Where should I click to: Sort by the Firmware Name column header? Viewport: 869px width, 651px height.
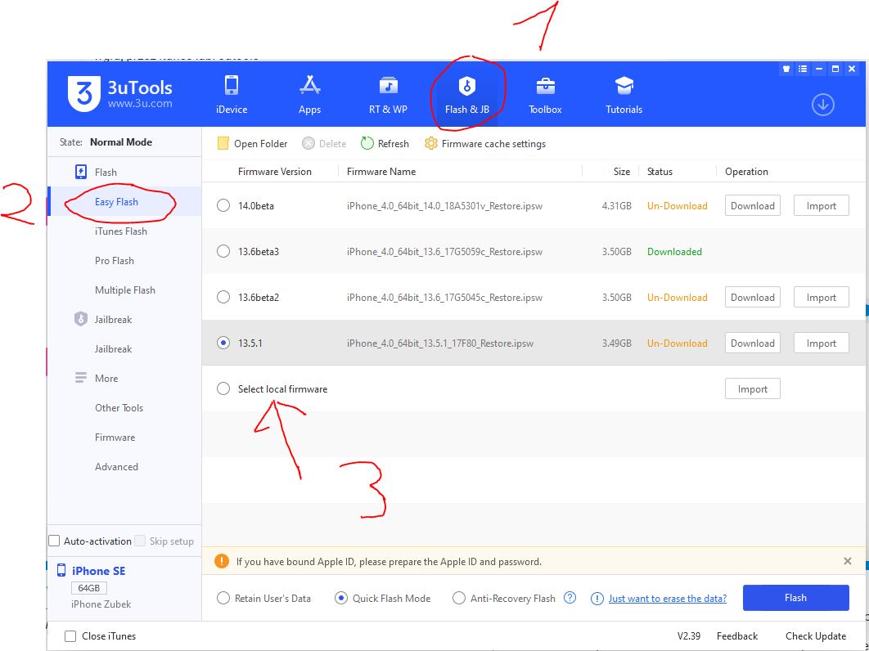381,172
